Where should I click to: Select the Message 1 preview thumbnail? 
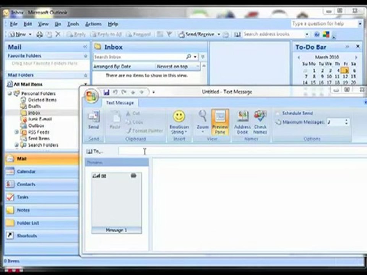coord(117,203)
